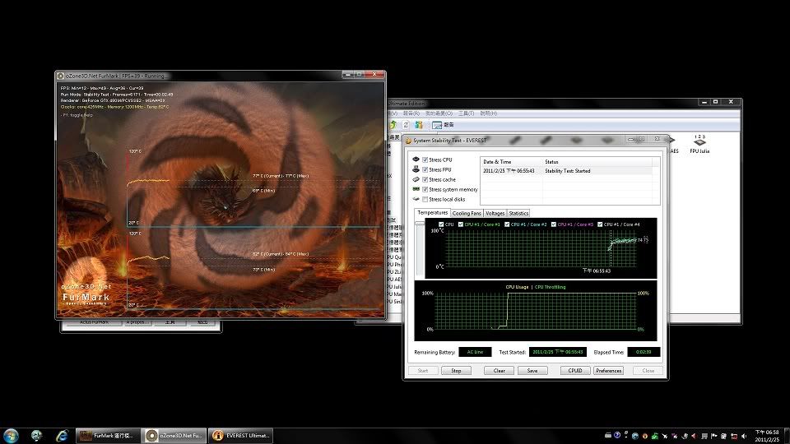The width and height of the screenshot is (790, 444).
Task: Click the keyboard tray icon
Action: click(x=607, y=436)
